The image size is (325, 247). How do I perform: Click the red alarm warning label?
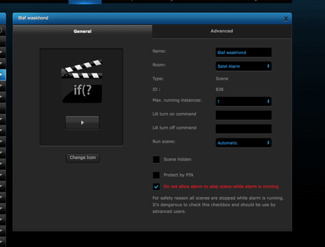[221, 187]
